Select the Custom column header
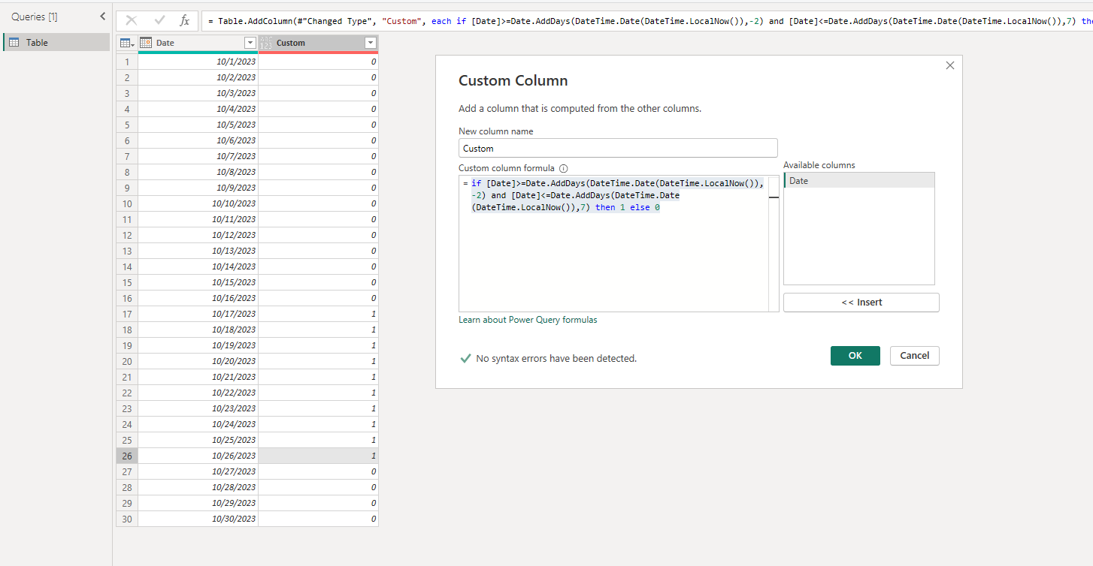1093x566 pixels. point(318,44)
